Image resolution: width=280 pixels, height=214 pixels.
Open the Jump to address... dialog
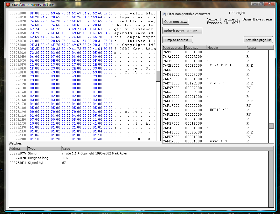coord(178,40)
